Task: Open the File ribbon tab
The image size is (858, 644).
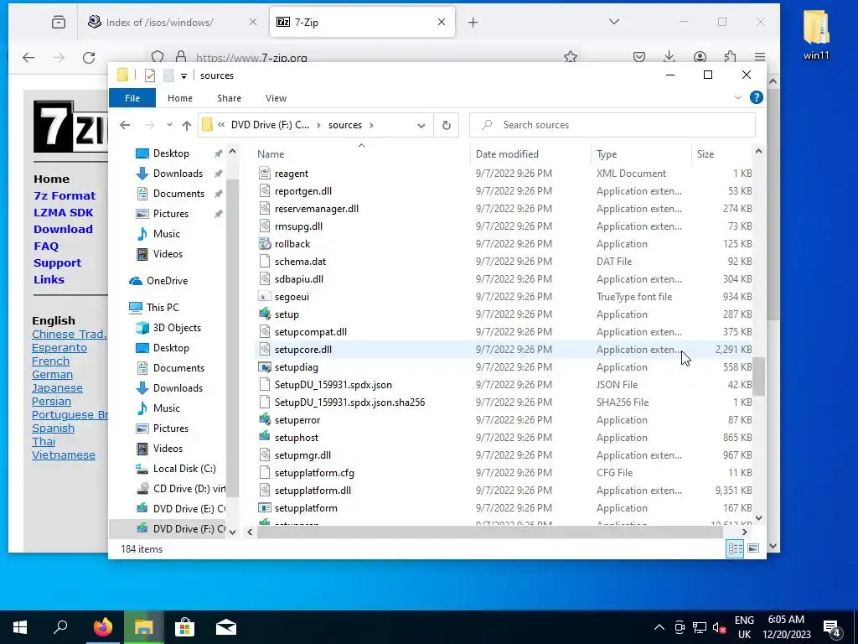Action: (132, 98)
